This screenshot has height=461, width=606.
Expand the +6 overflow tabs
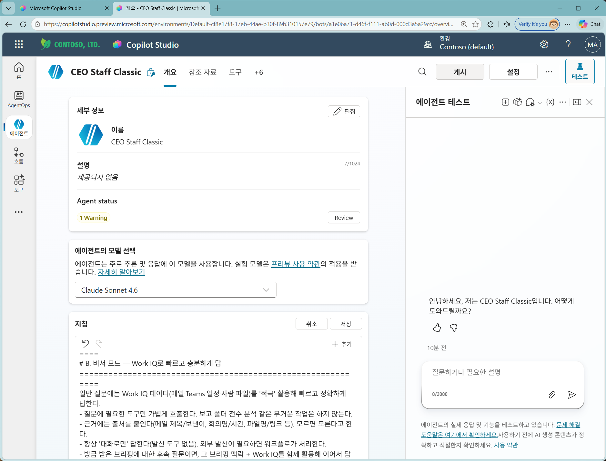tap(258, 72)
